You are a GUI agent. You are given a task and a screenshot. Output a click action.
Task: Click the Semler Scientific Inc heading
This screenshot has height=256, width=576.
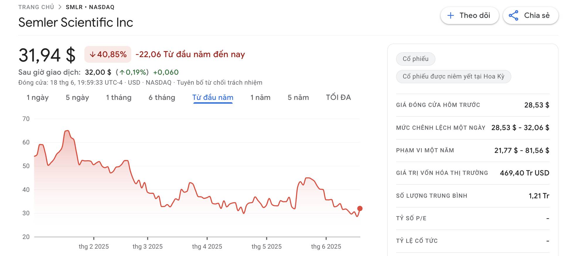click(x=76, y=22)
